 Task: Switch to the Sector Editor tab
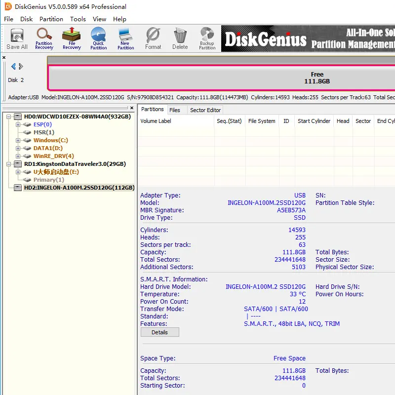pyautogui.click(x=205, y=110)
